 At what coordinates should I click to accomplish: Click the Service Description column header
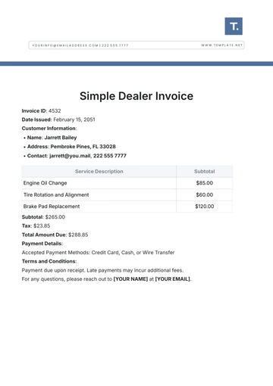tap(99, 172)
